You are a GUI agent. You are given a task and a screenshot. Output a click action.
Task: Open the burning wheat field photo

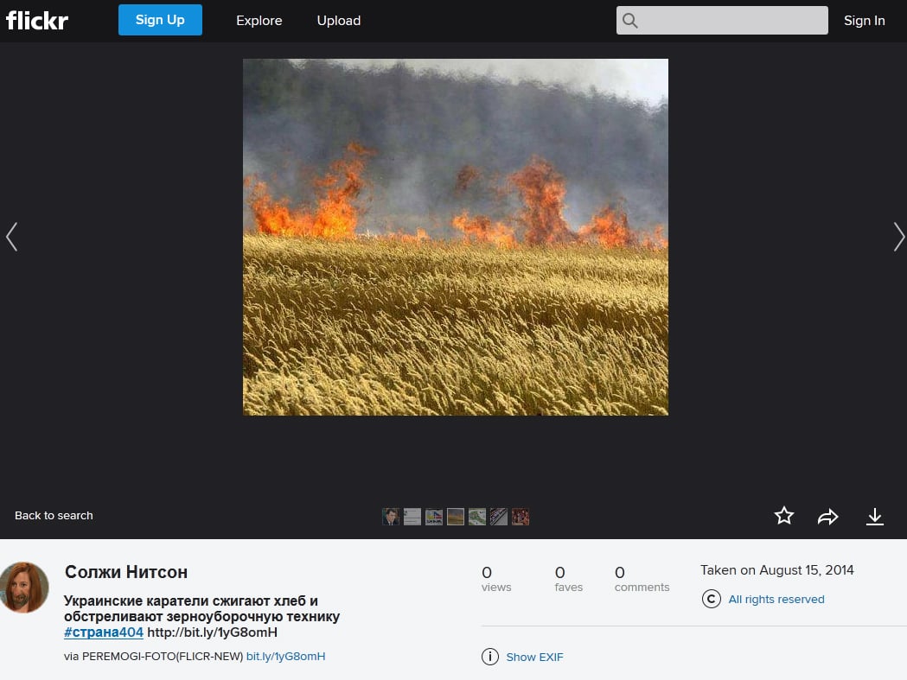click(456, 237)
